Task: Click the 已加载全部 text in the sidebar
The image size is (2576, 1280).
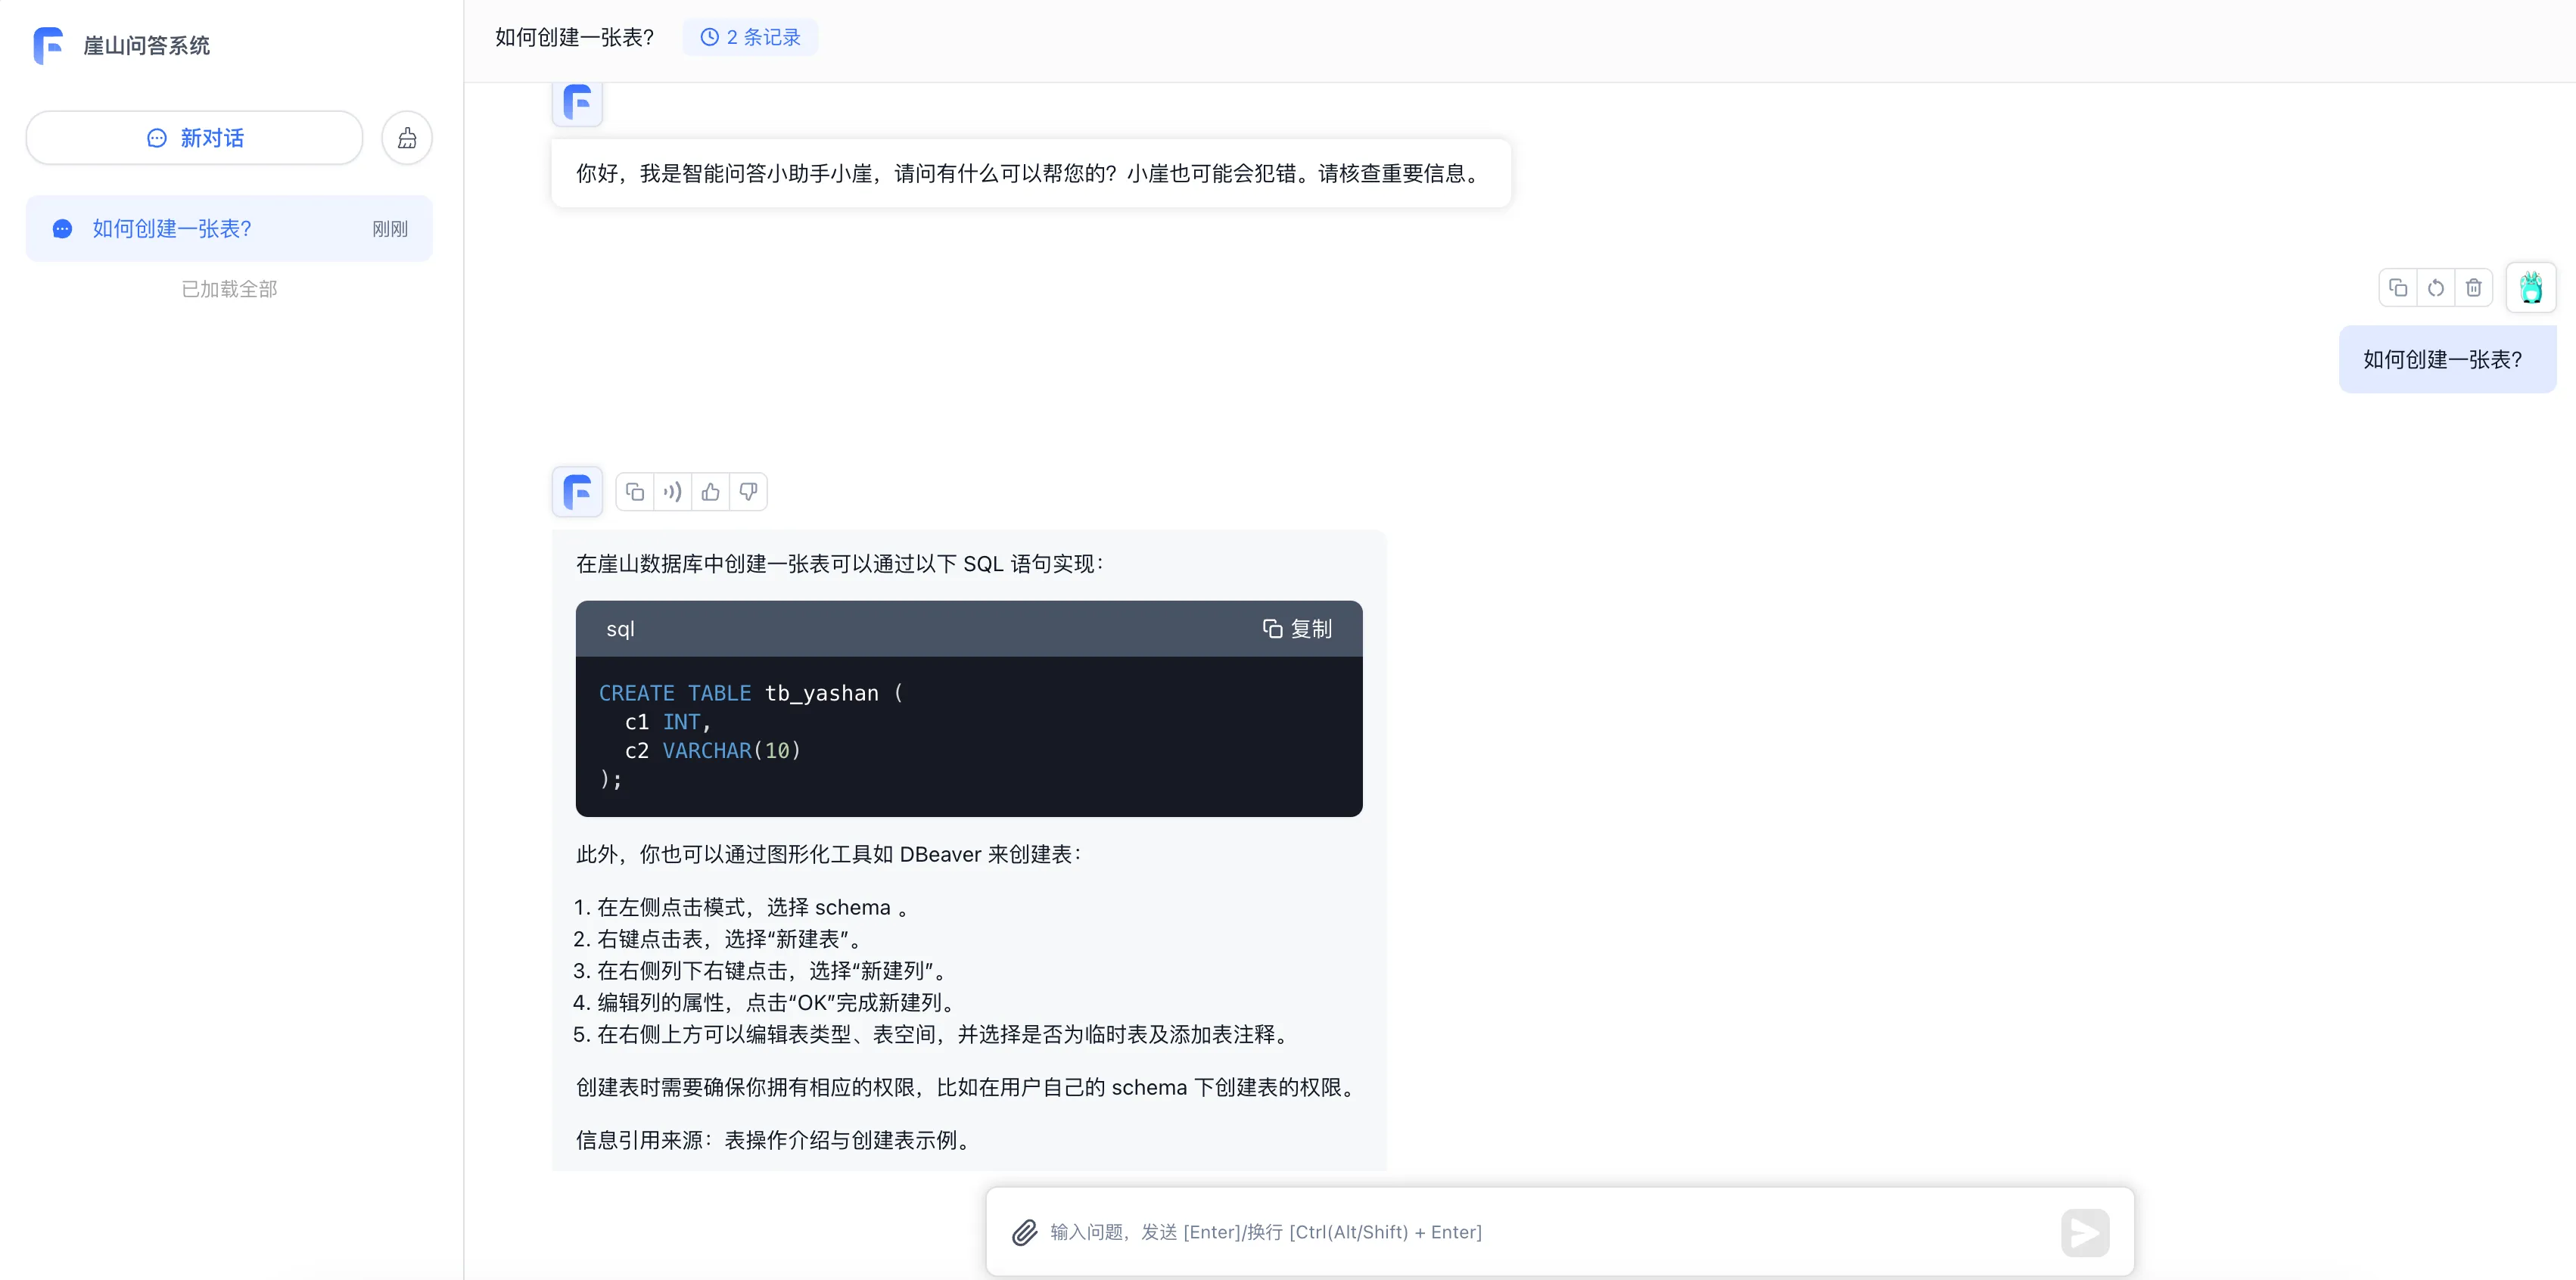Action: pos(229,288)
